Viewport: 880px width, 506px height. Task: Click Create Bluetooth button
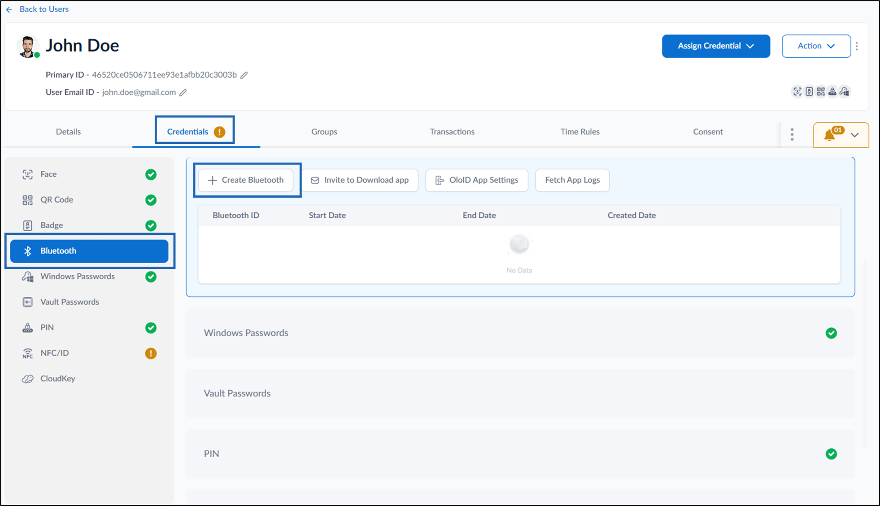click(x=246, y=180)
